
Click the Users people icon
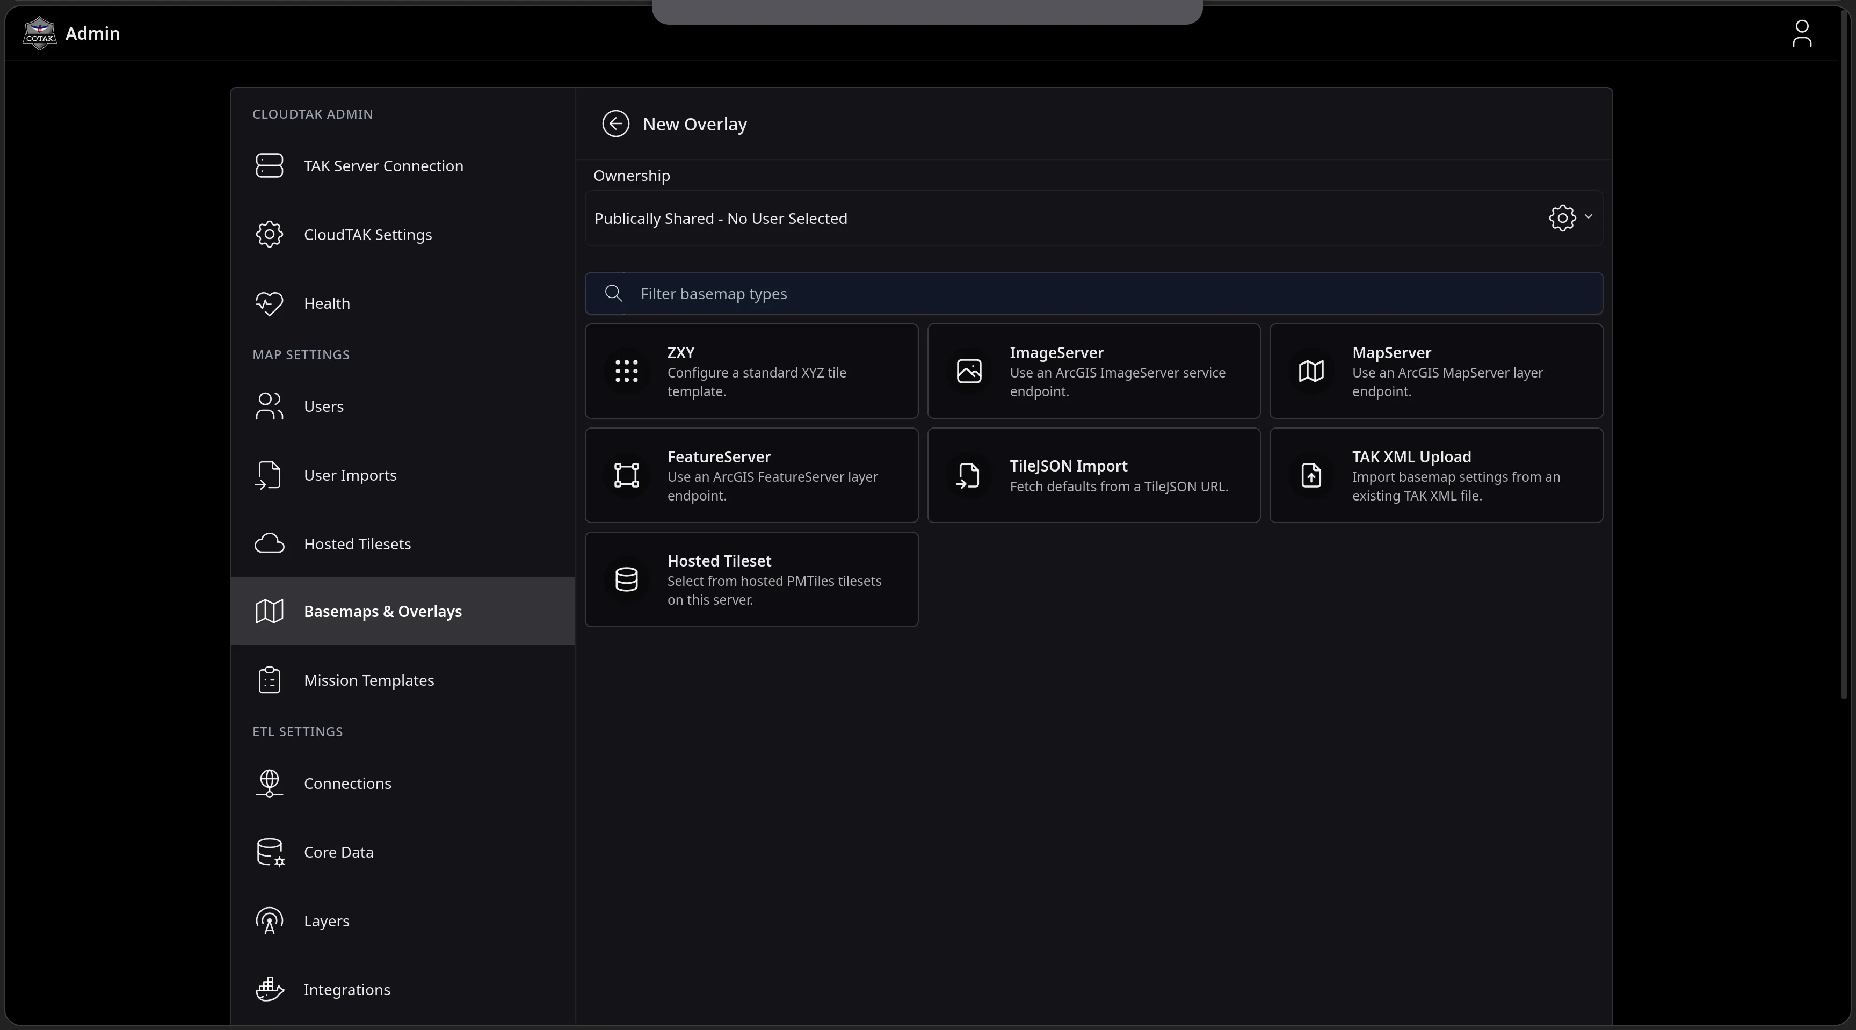click(x=270, y=406)
